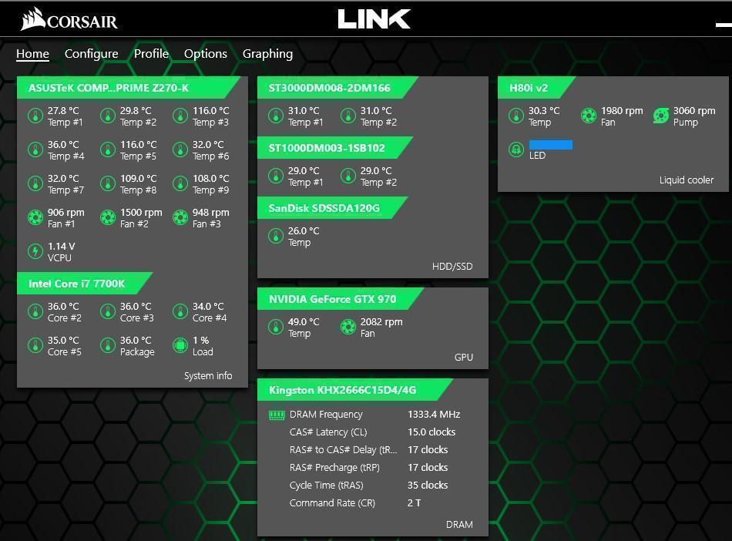Click ST1000DM003 Temp #1 thermometer icon
The height and width of the screenshot is (541, 732).
(x=276, y=176)
